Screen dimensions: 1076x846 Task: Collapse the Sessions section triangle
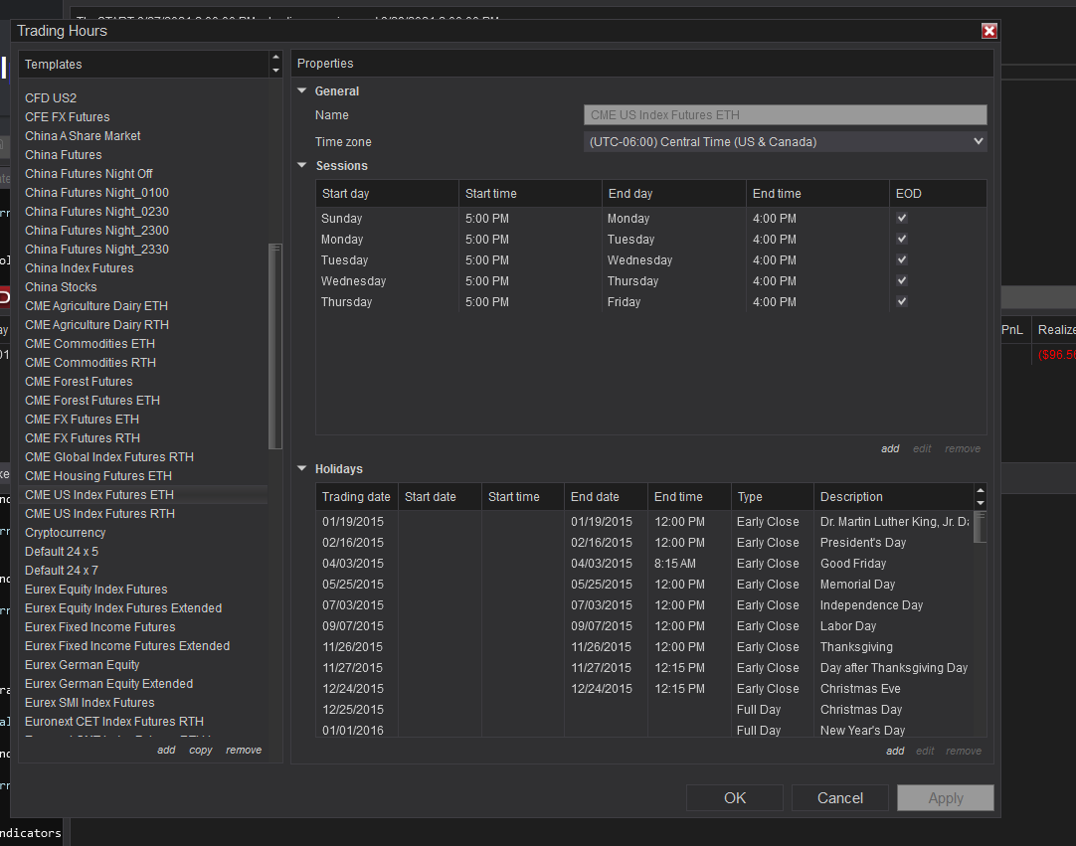click(302, 166)
